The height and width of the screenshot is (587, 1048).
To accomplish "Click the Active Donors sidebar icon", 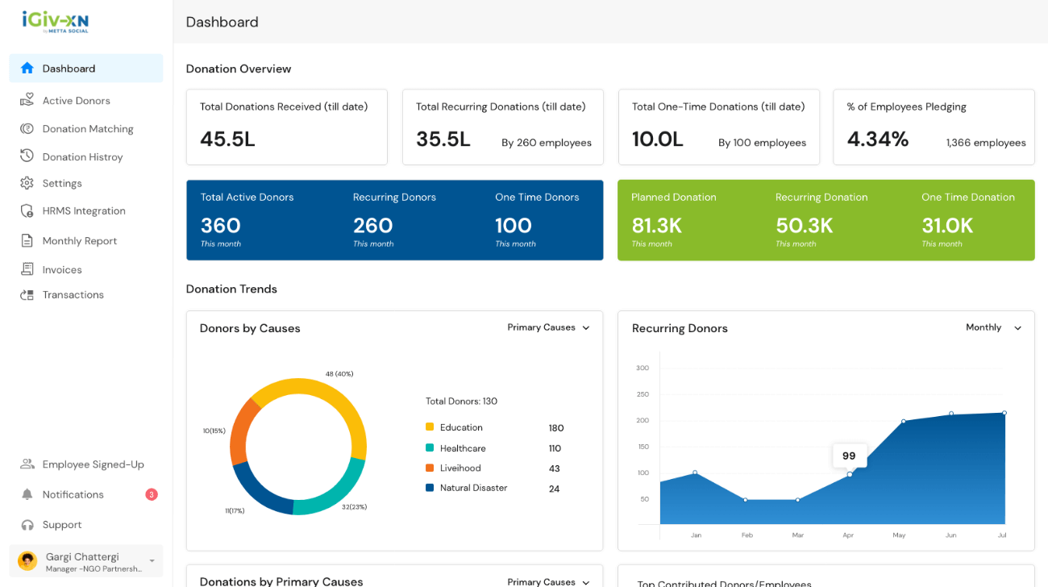I will tap(27, 100).
